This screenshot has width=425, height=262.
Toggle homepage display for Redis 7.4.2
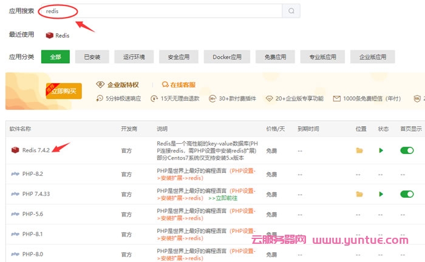tap(406, 150)
